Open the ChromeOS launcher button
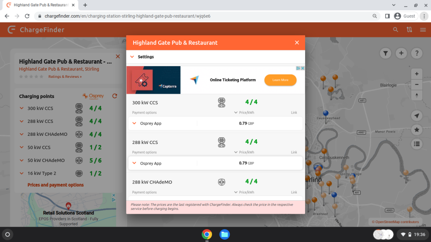 [7, 234]
